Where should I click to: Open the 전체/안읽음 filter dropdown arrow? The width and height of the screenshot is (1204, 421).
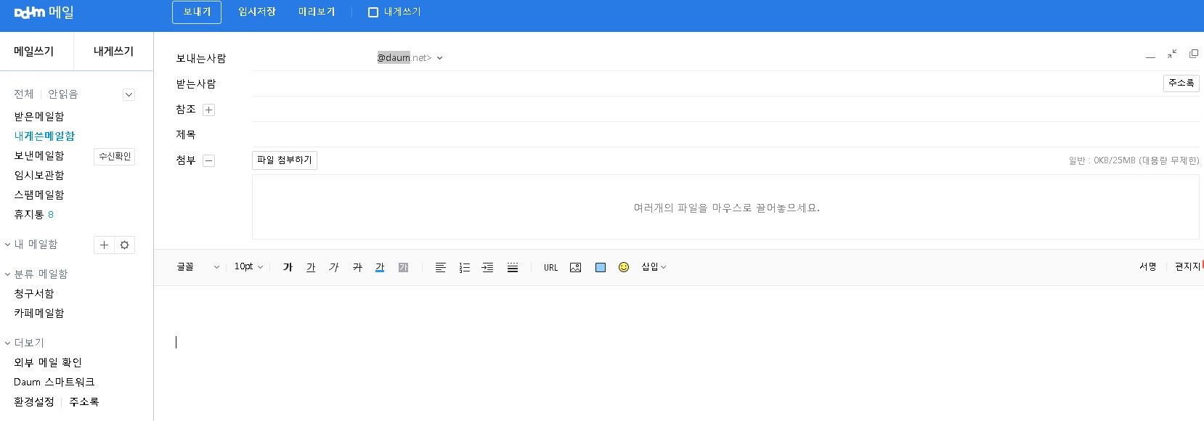click(x=129, y=94)
